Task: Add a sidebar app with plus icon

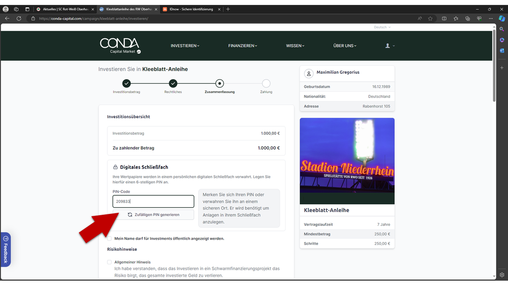Action: [x=502, y=68]
